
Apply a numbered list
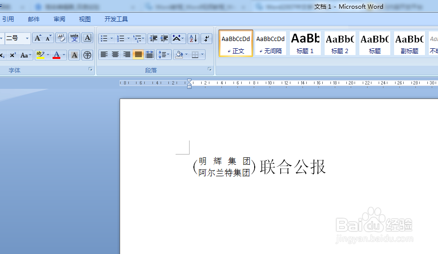(x=121, y=39)
